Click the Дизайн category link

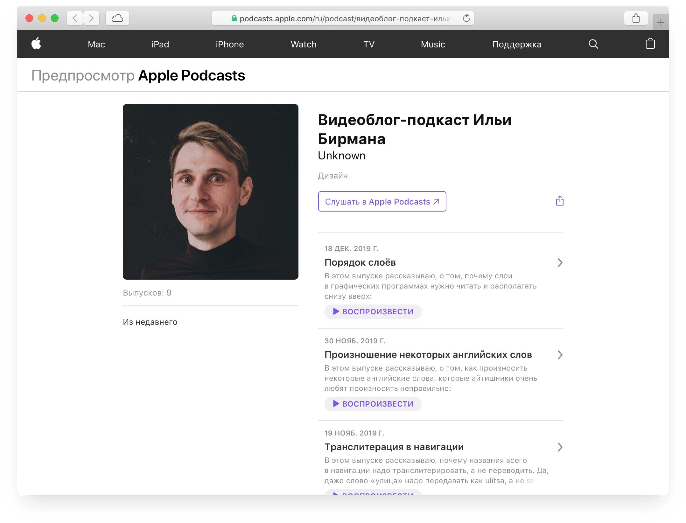333,176
